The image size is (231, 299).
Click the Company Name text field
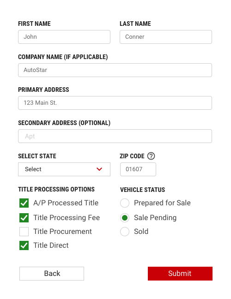115,70
